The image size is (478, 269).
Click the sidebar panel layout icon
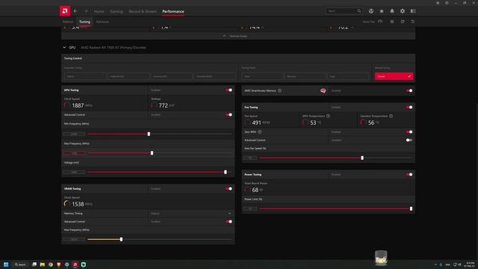[413, 11]
